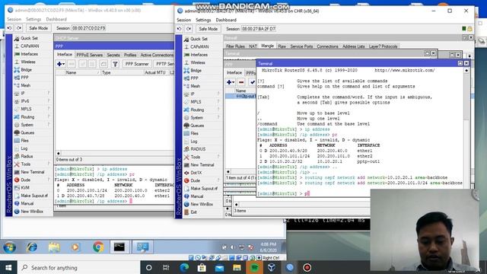Open Bridge in right WinBox sidebar
Screen dimensions: 487x274
[196, 71]
